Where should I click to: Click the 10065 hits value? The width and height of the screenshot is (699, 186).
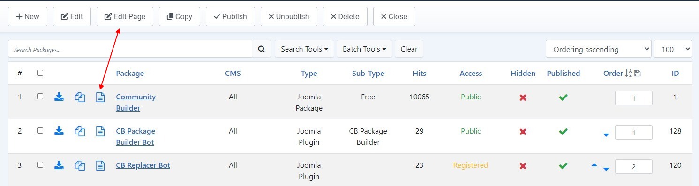point(420,97)
